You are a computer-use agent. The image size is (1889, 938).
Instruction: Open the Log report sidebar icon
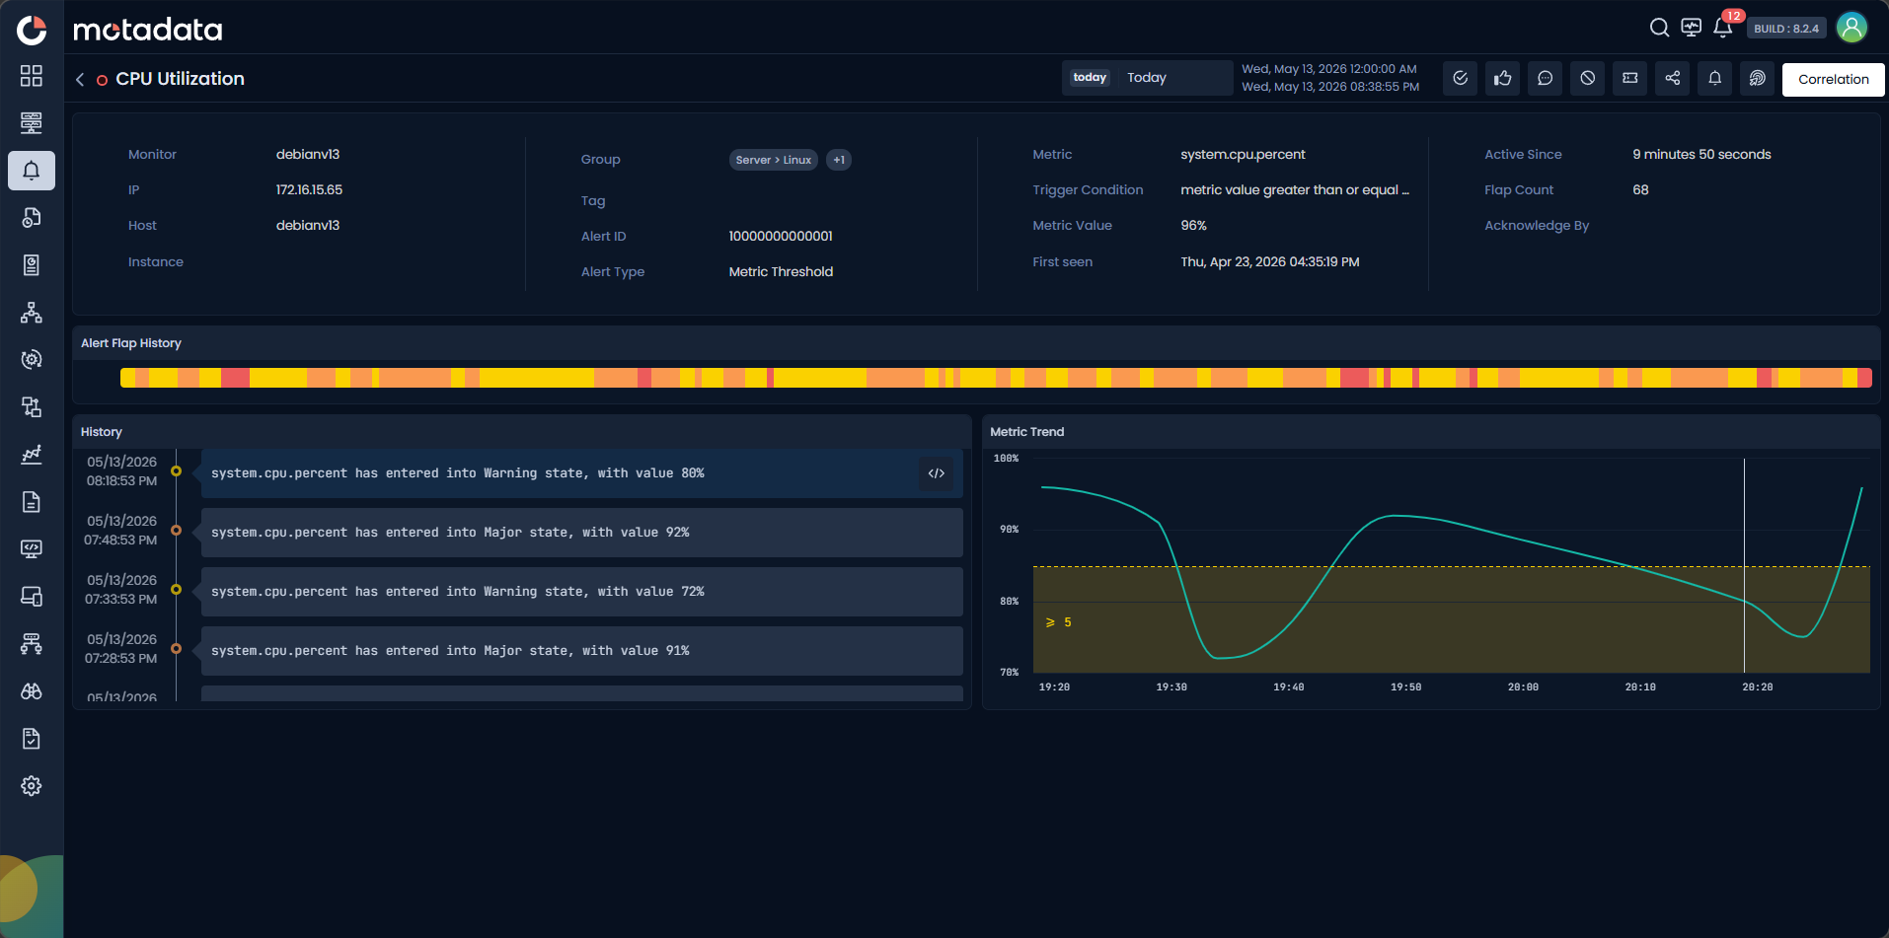pyautogui.click(x=32, y=265)
